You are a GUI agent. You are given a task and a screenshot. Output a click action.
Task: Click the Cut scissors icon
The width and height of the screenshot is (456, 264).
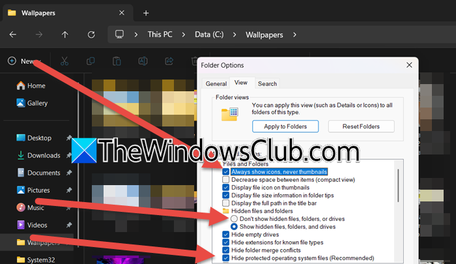[64, 61]
